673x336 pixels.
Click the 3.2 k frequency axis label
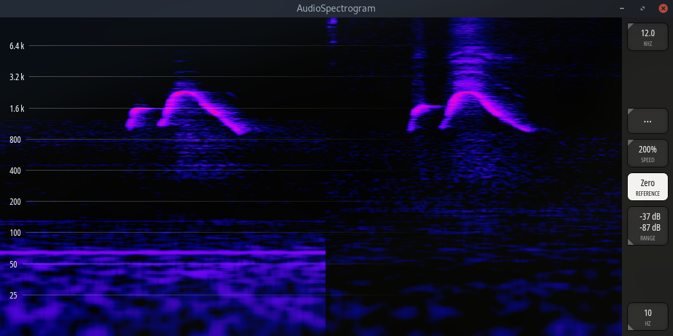point(17,78)
